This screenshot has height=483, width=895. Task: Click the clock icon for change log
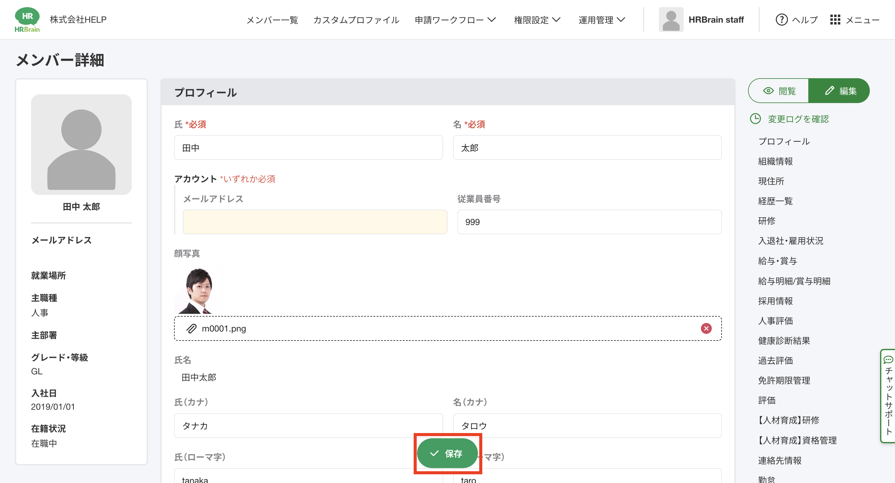[x=755, y=119]
